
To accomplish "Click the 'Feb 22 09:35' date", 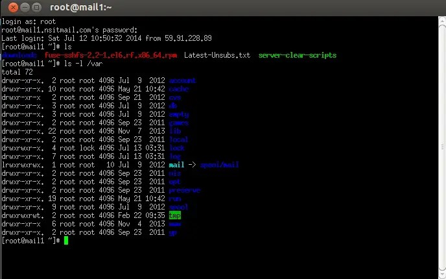I will tap(141, 215).
